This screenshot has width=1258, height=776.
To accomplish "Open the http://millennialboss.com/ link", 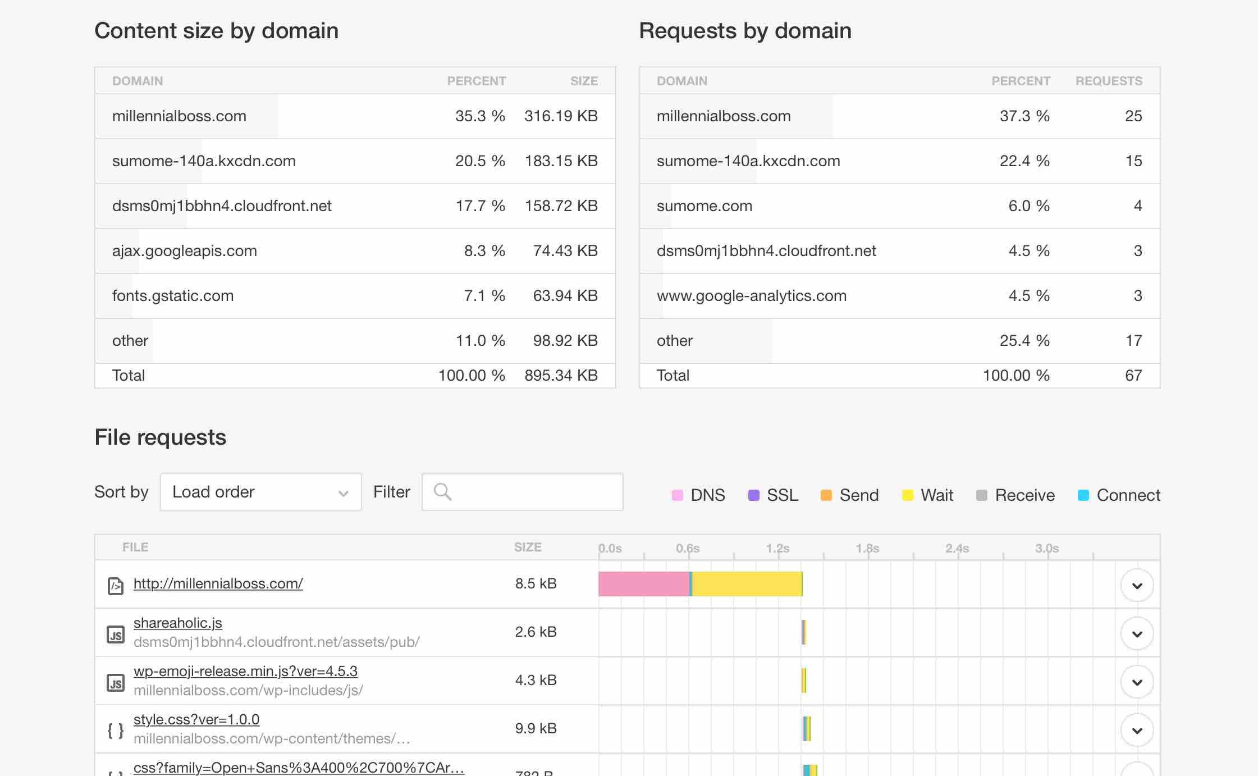I will pos(218,583).
